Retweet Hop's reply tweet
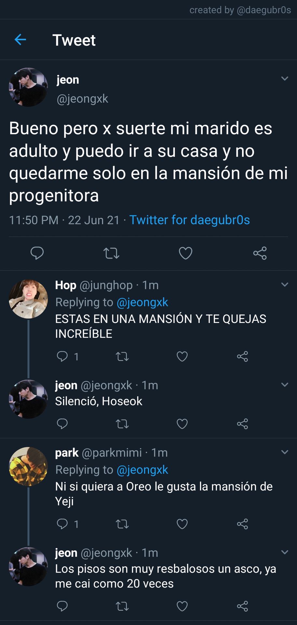This screenshot has height=625, width=297. coord(122,357)
